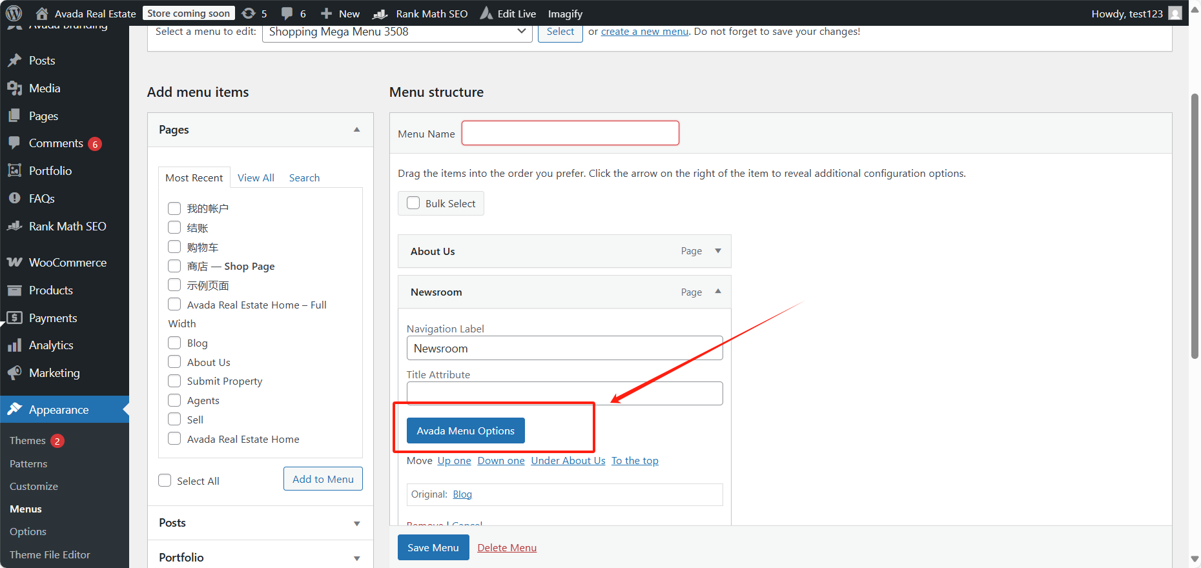Open the Analytics sidebar icon
The image size is (1201, 568).
coord(14,345)
